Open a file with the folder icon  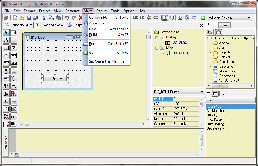[22, 18]
